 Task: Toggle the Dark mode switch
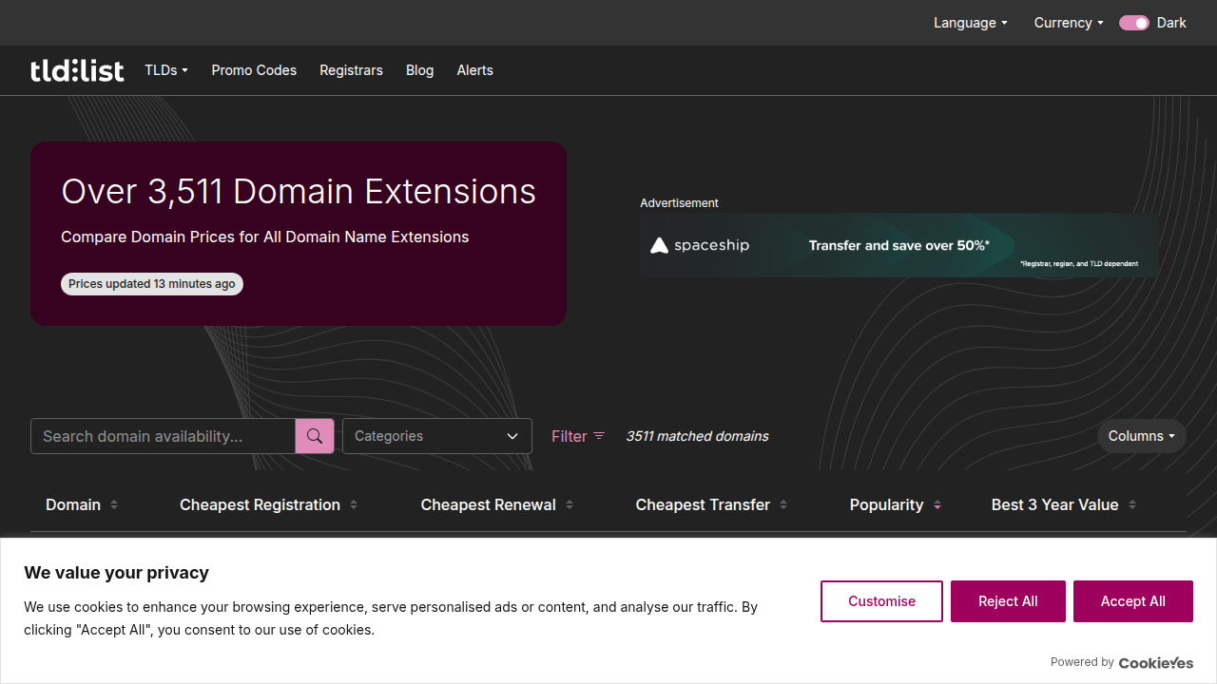tap(1134, 23)
